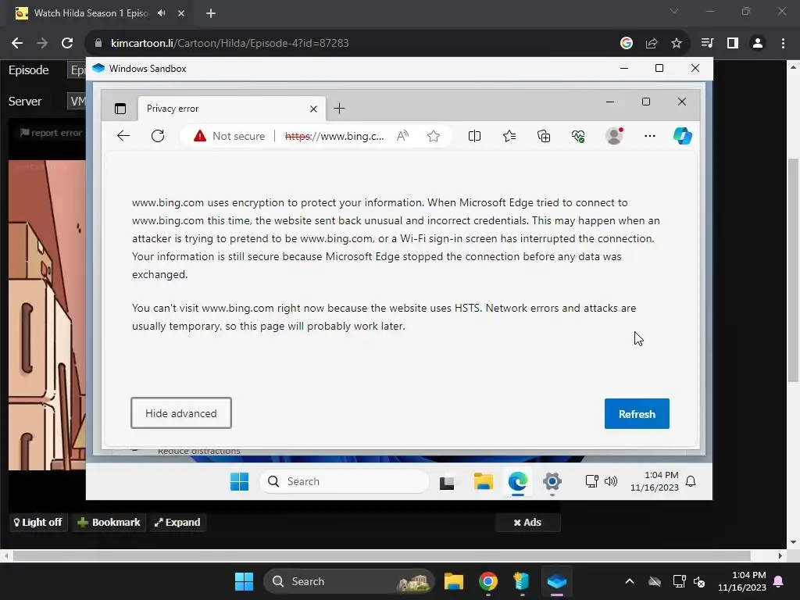Screen dimensions: 800x600
Task: Open Edge Settings and more menu
Action: click(649, 136)
